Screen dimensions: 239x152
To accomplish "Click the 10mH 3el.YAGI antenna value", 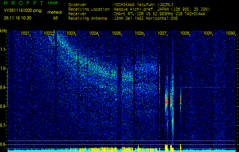I will pos(146,19).
